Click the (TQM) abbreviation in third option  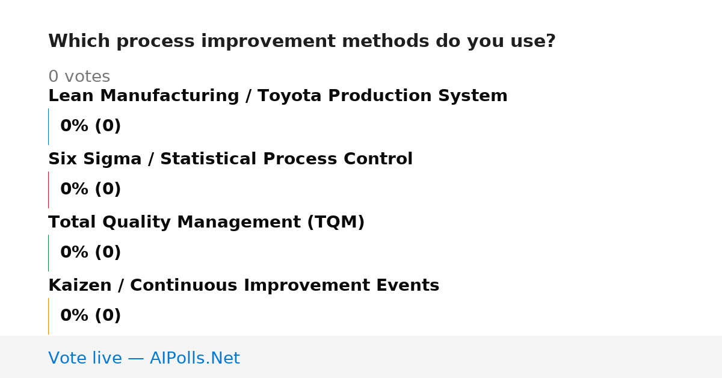[x=336, y=223]
